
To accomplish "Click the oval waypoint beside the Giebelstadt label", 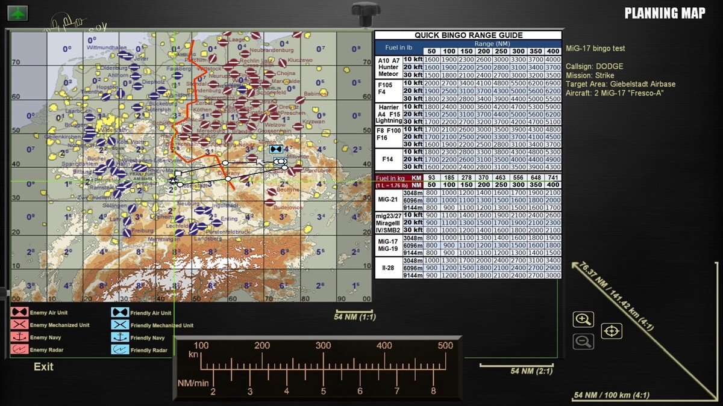I will [180, 185].
